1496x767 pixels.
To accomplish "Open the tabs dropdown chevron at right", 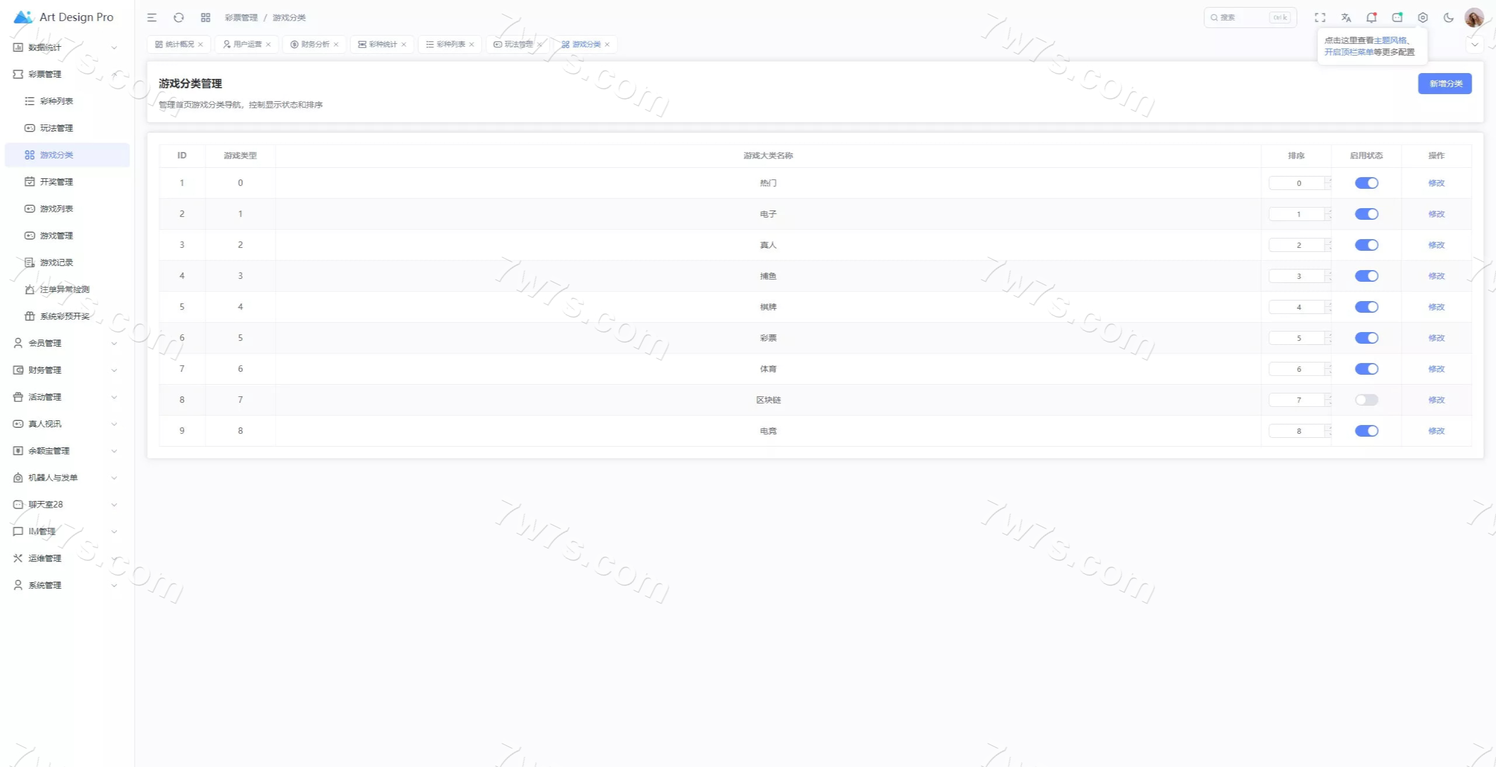I will 1475,44.
